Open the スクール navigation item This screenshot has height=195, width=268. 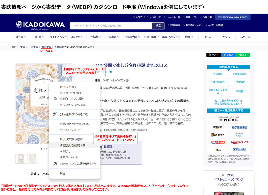pos(245,37)
